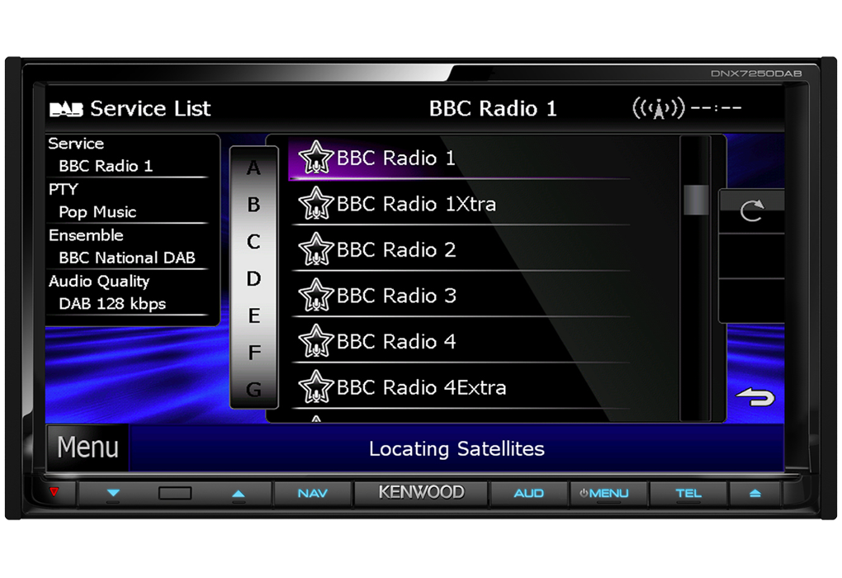
Task: Tap the up arrow key on the bottom bar
Action: (239, 493)
